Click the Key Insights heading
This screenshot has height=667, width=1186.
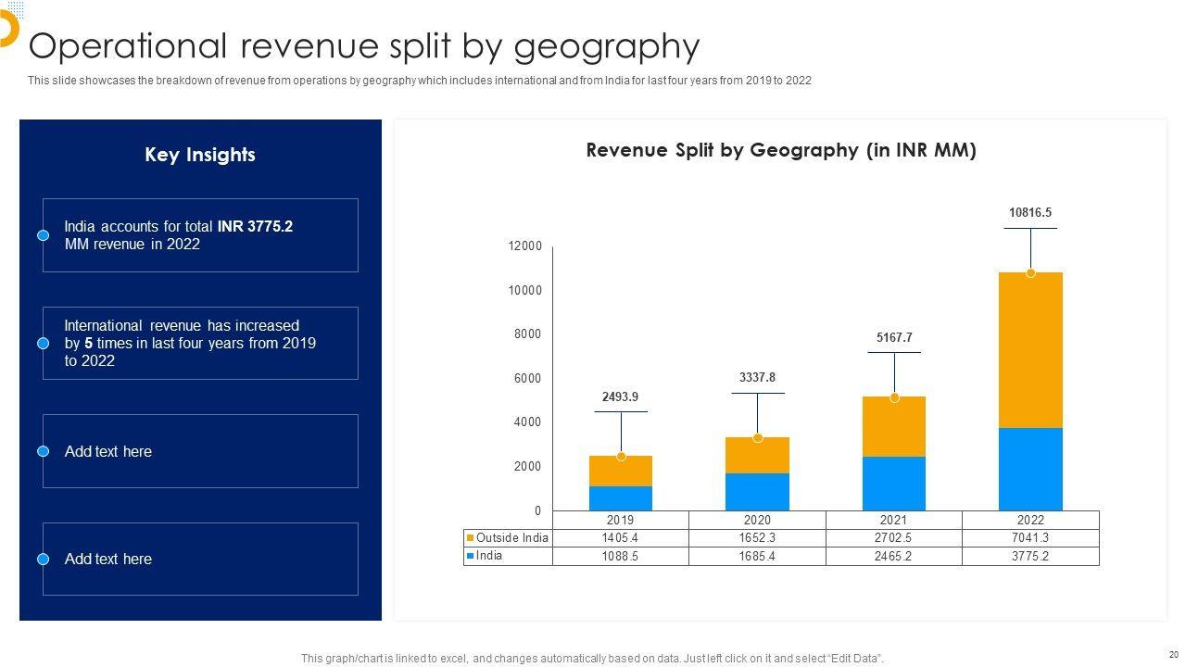click(200, 155)
